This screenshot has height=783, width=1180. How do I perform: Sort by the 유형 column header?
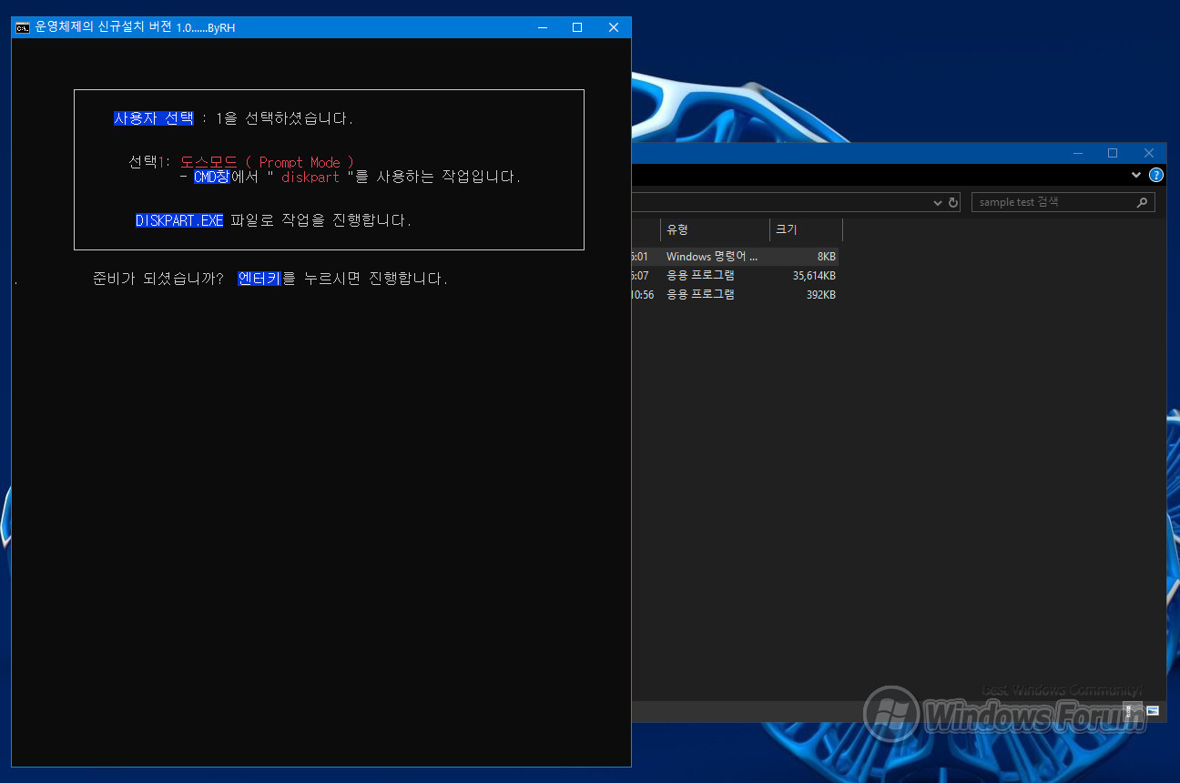715,229
